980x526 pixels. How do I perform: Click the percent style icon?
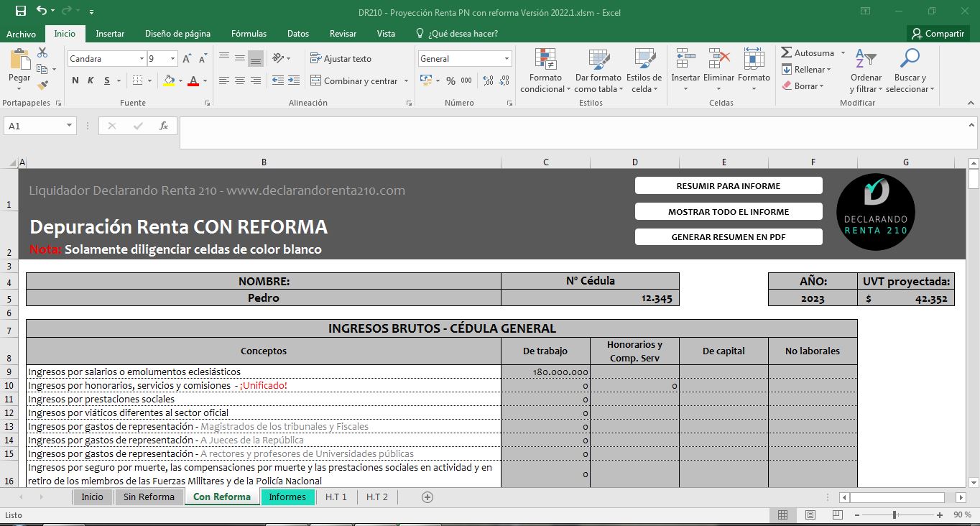coord(450,80)
